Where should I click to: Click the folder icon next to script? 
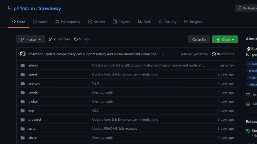23,129
